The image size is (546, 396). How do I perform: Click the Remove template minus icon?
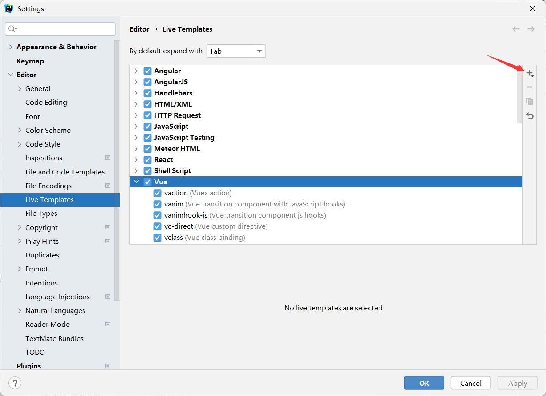pyautogui.click(x=529, y=87)
